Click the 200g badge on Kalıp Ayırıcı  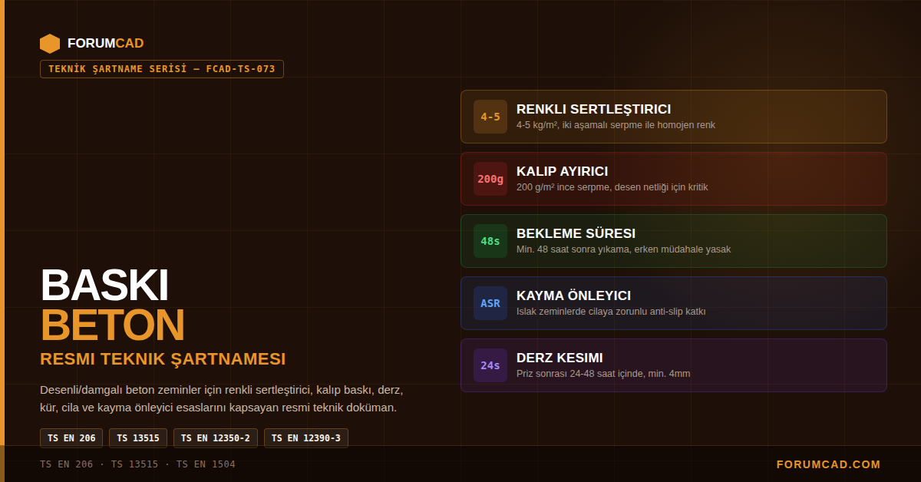point(490,179)
